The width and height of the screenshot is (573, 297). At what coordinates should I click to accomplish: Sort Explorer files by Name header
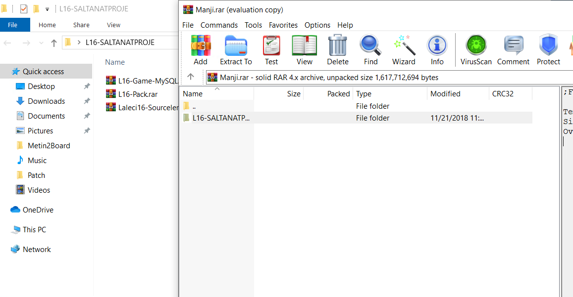(115, 62)
